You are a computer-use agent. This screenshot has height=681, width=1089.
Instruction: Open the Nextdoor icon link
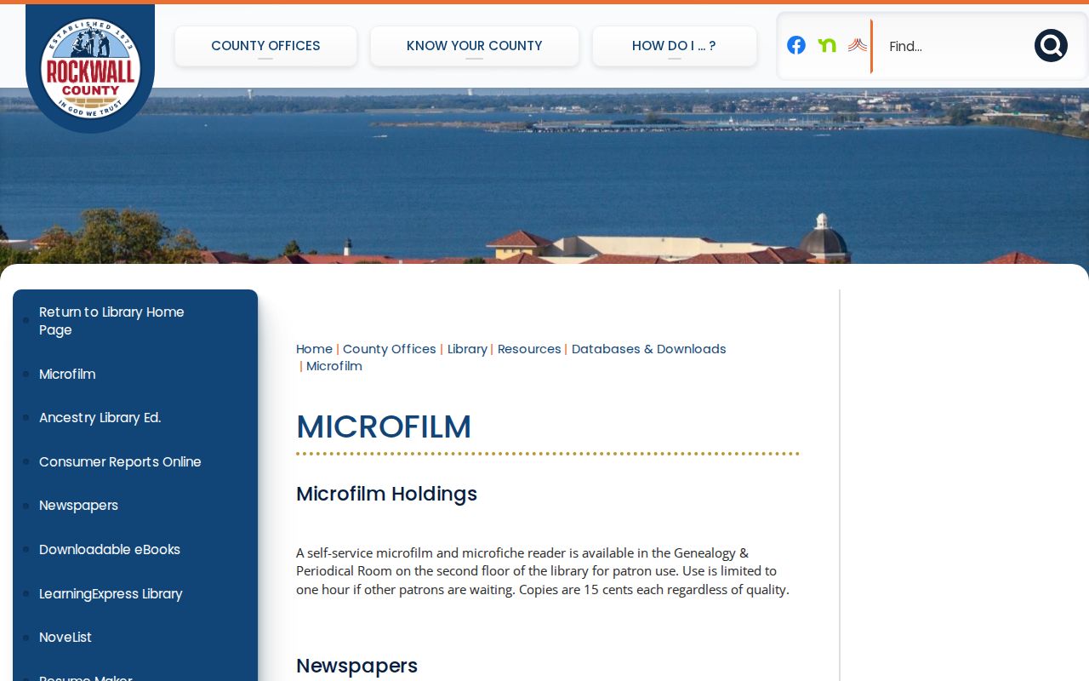(827, 45)
